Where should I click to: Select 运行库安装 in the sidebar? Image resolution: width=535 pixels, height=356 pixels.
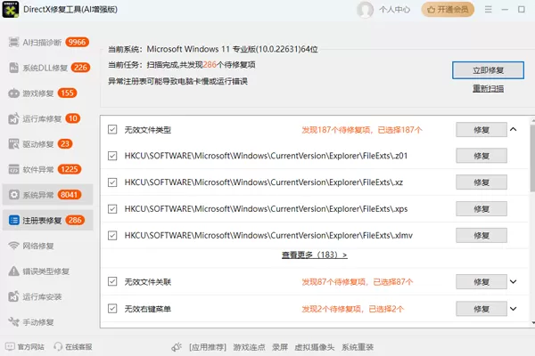[48, 296]
